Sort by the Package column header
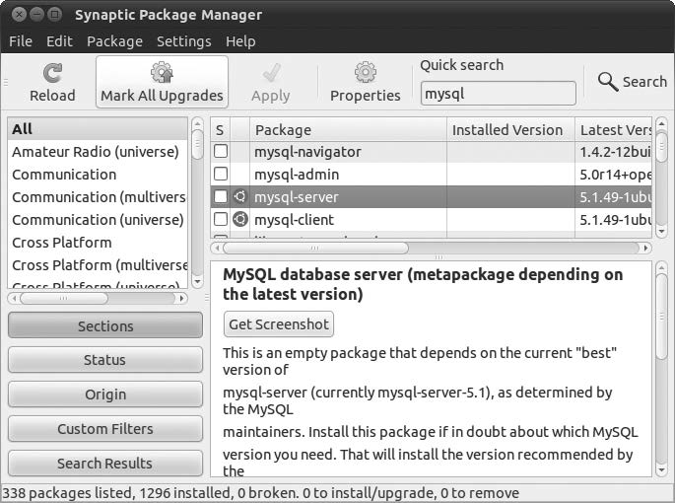The height and width of the screenshot is (503, 675). pos(348,130)
